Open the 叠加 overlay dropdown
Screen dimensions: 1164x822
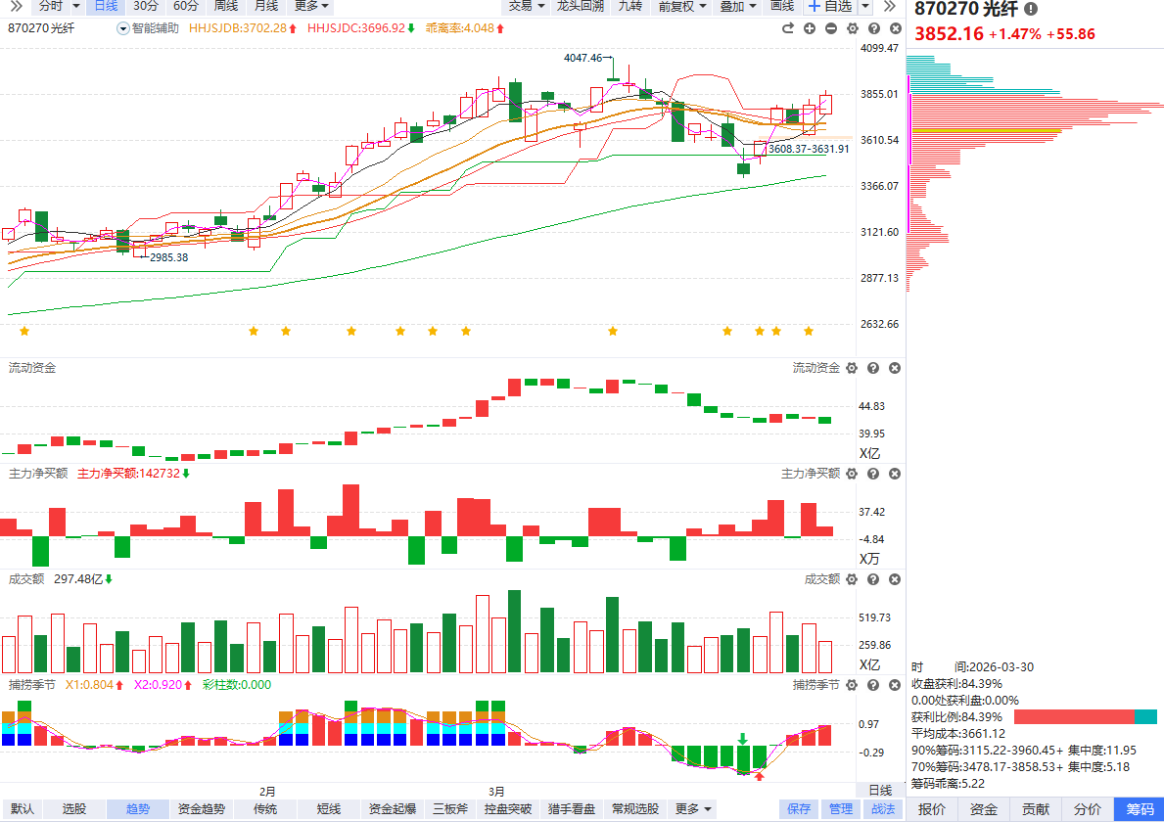[738, 6]
